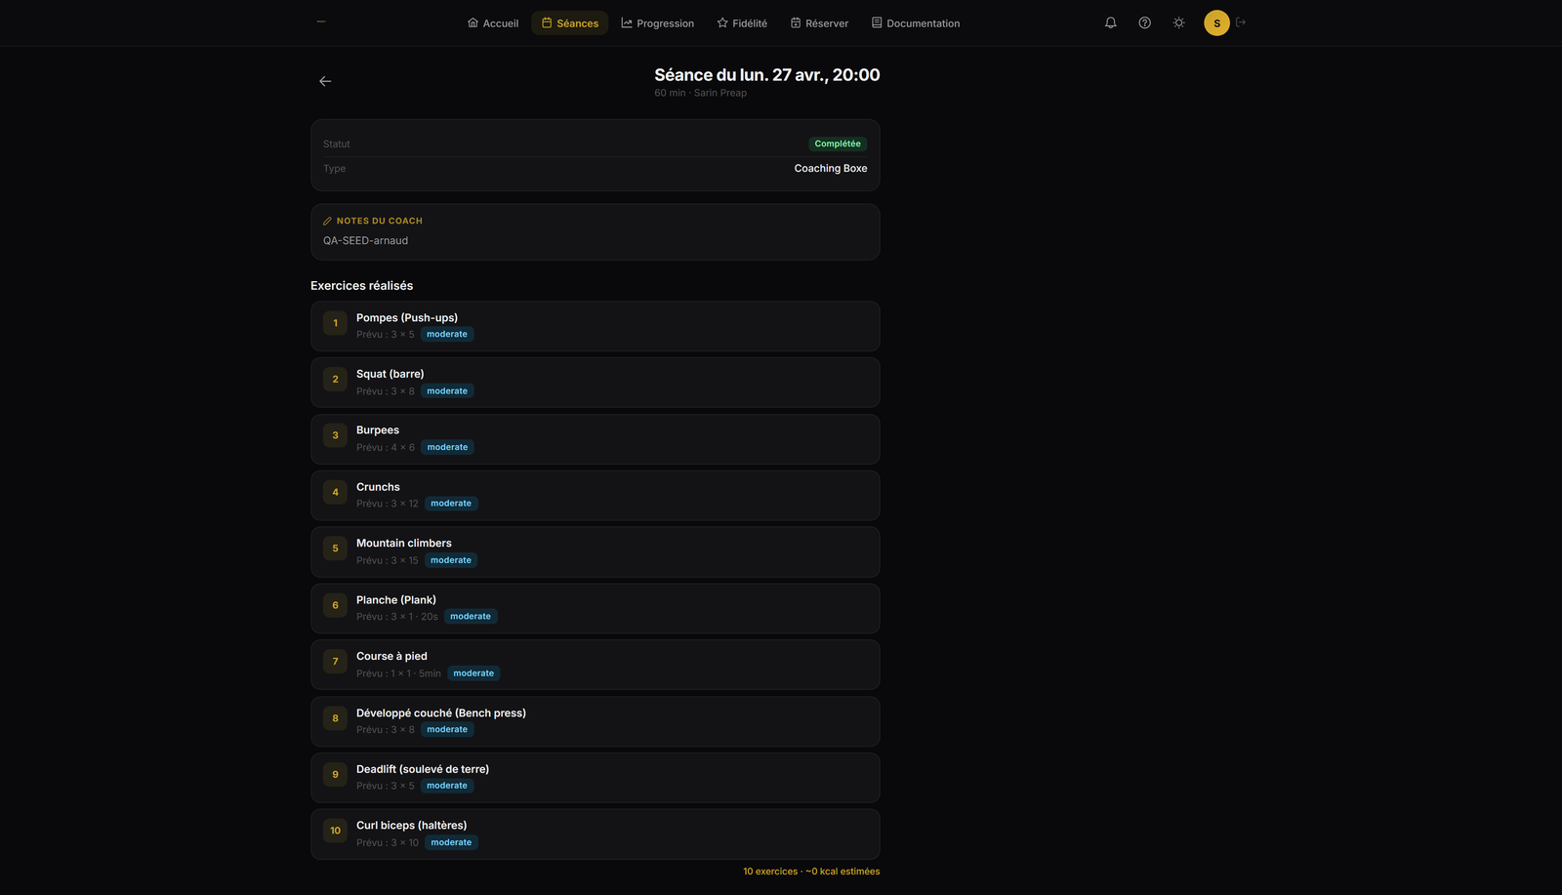Open the Curl biceps (haltères) exercise

tap(596, 834)
